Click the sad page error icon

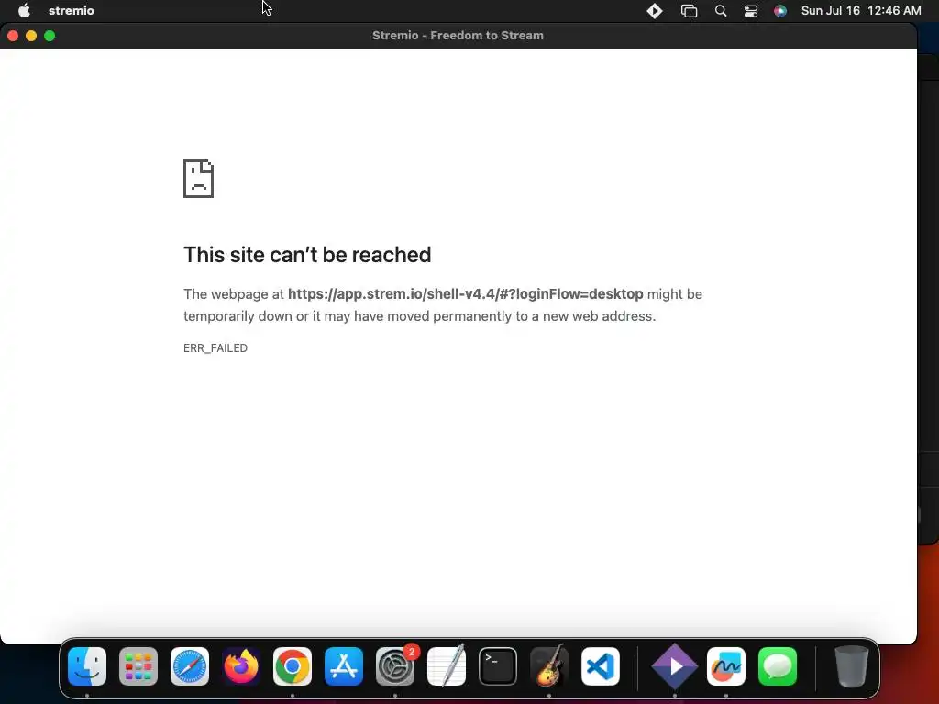coord(198,179)
